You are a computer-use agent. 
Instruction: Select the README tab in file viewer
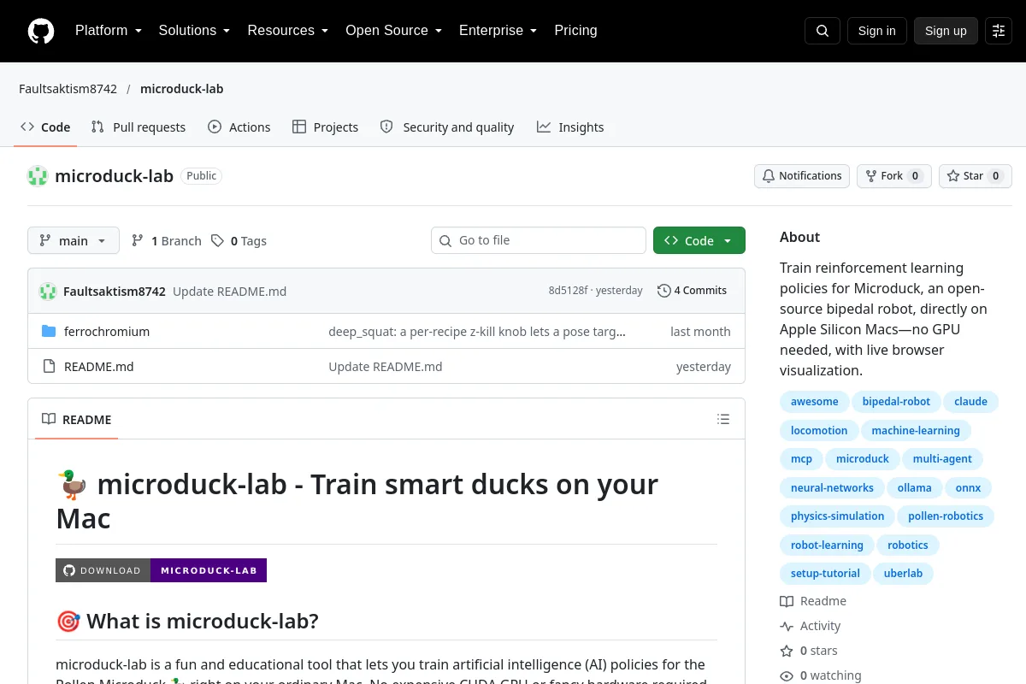77,420
